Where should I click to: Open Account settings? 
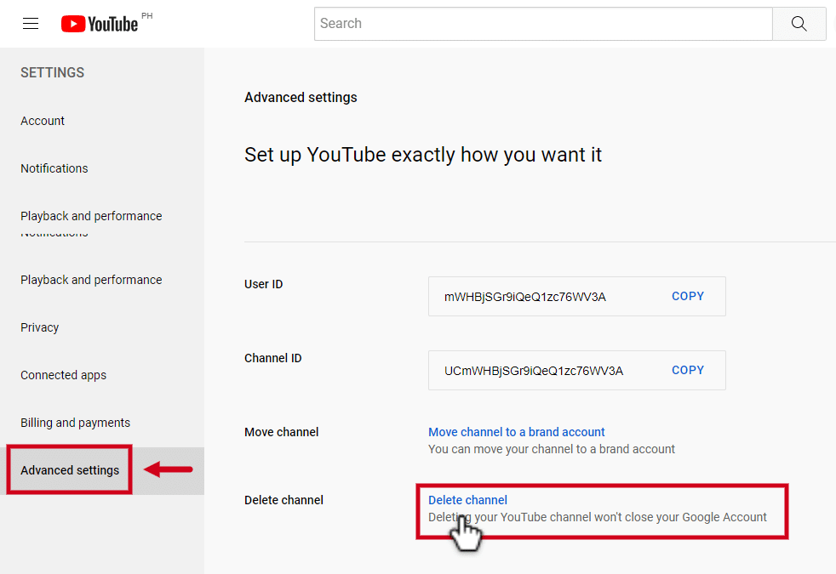[x=43, y=121]
